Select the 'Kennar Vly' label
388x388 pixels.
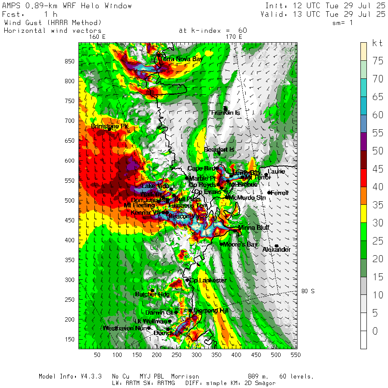coord(146,213)
